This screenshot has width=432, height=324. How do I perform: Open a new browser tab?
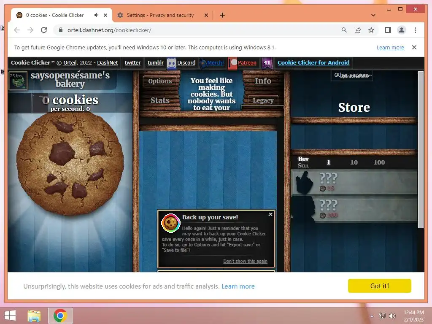pos(222,15)
